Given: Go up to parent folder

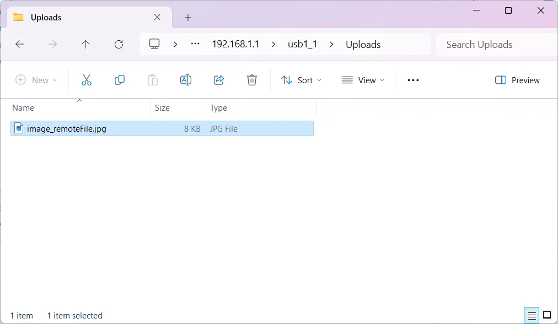Looking at the screenshot, I should [x=85, y=44].
